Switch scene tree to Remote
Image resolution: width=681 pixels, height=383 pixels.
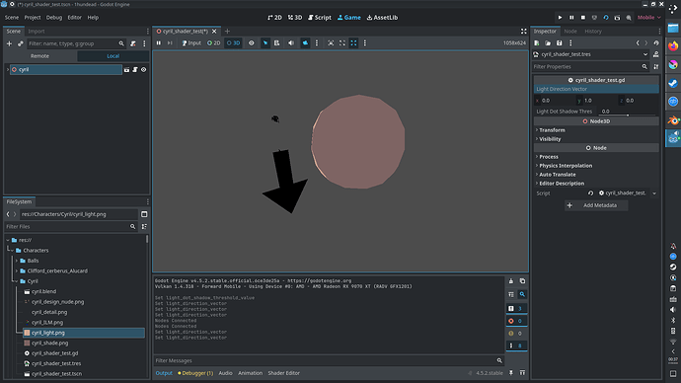39,56
